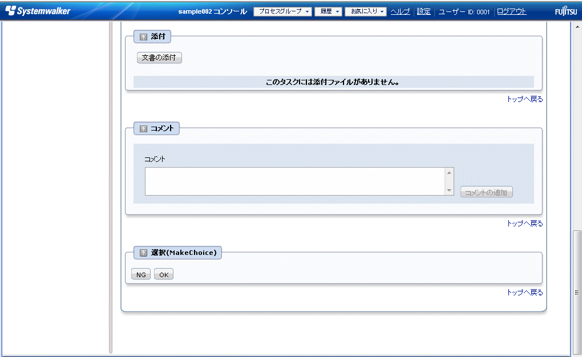
Task: Open the 履歴 dropdown menu
Action: click(328, 11)
